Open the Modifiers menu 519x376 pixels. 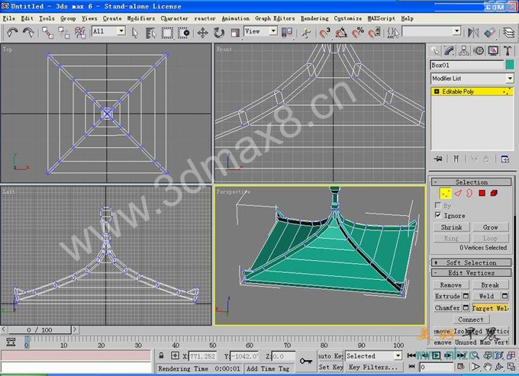point(141,18)
